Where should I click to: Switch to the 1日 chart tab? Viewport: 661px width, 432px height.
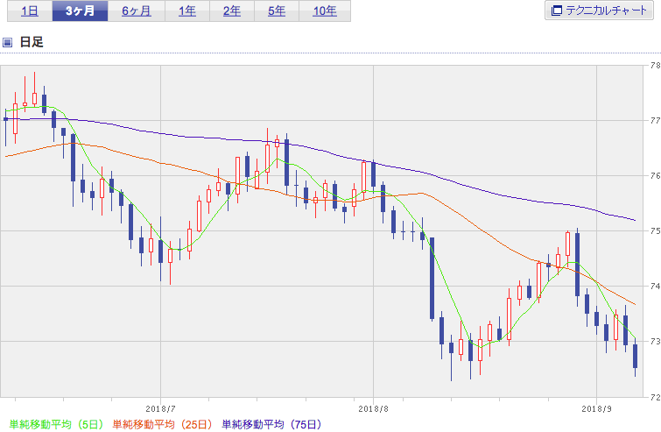30,11
